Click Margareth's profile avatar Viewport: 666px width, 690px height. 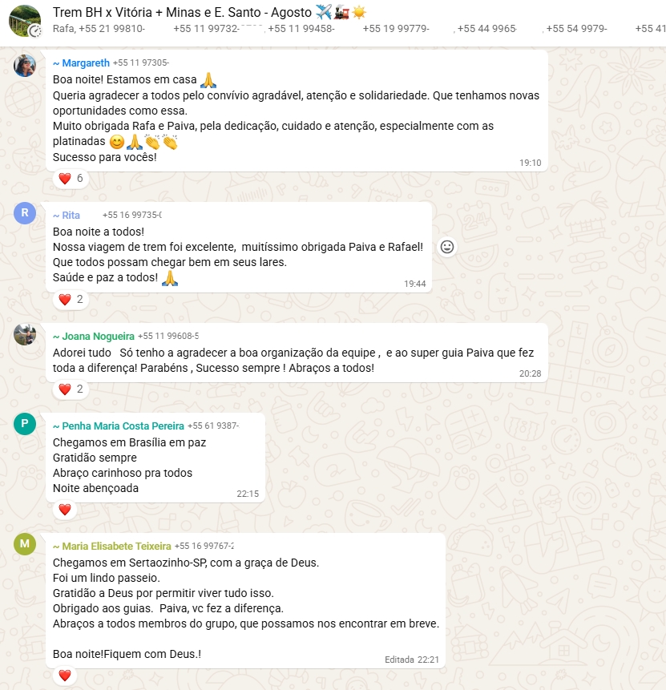tap(25, 66)
